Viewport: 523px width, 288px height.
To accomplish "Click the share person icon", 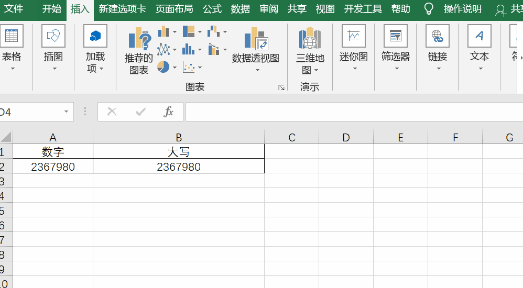I will click(x=500, y=10).
